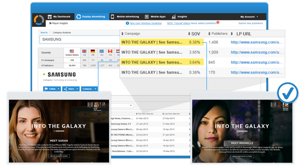Select the row first detected 01-Mar-2015
The image size is (300, 167).
click(151, 119)
